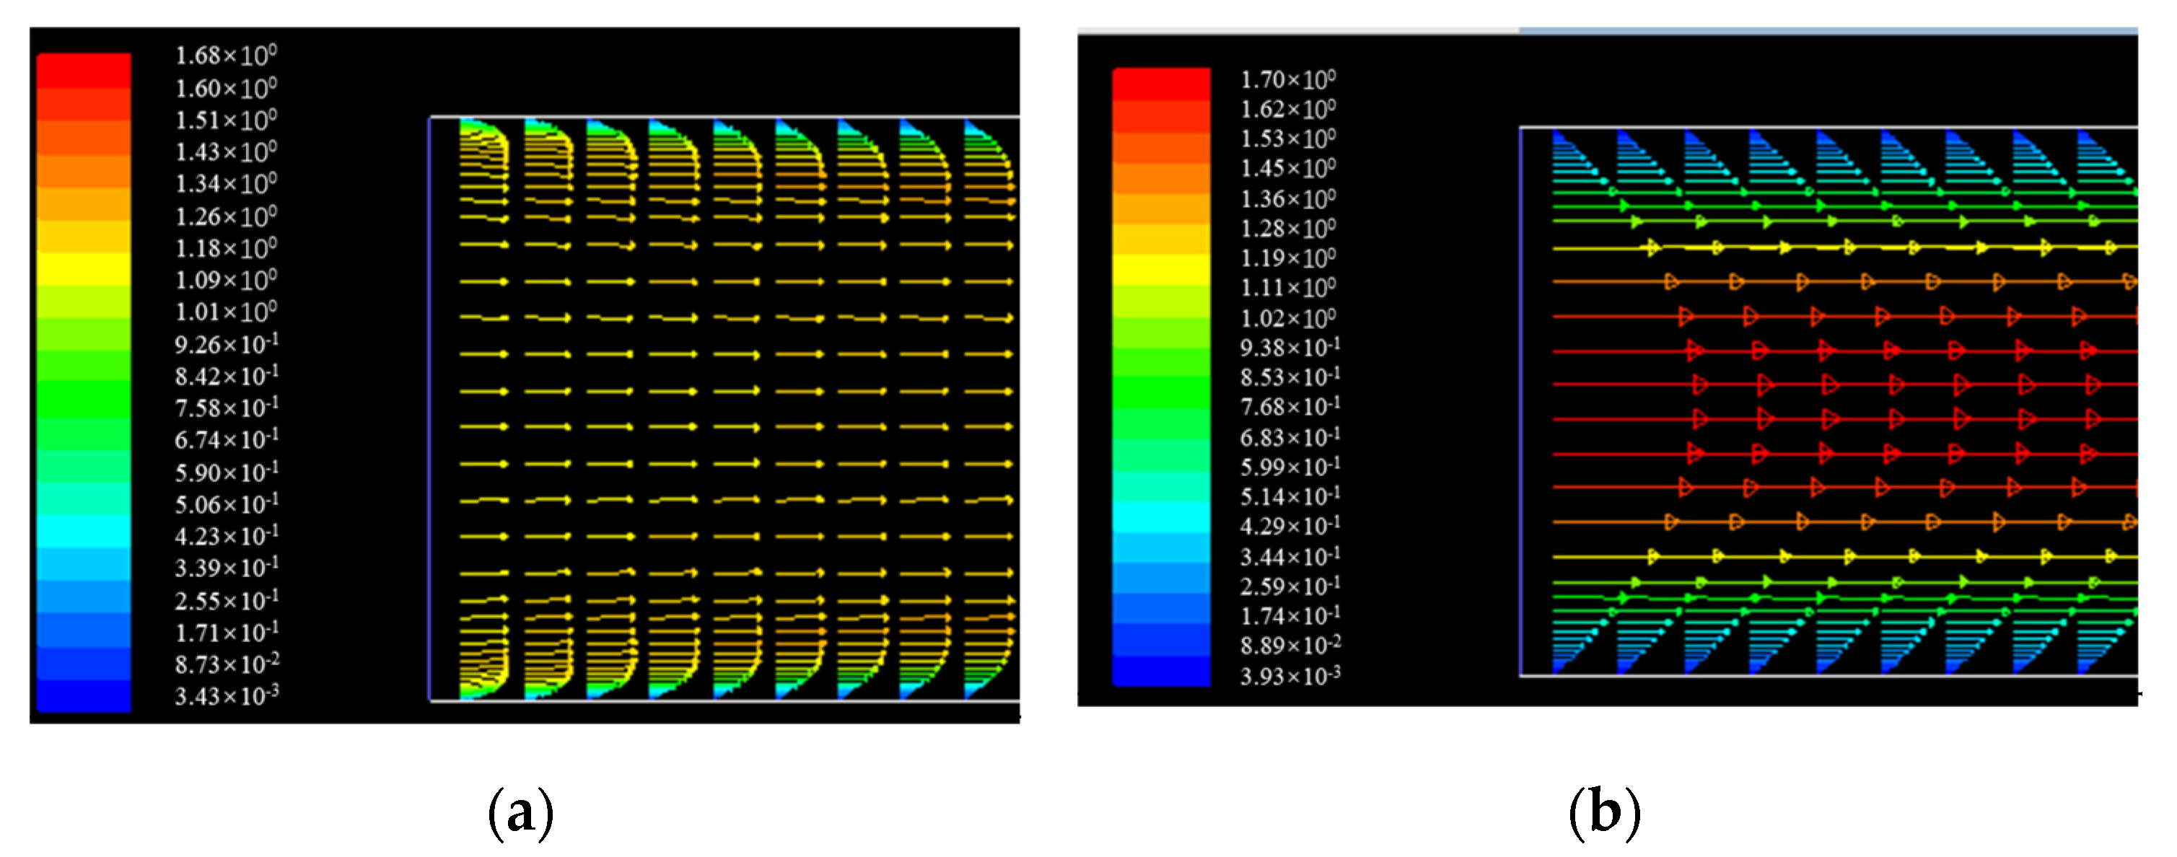Select the 1.70×10⁰ legend value label
This screenshot has width=2177, height=857.
click(x=1287, y=79)
